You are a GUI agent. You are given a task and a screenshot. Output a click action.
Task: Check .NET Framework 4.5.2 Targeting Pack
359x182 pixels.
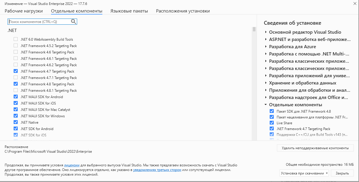click(x=16, y=46)
